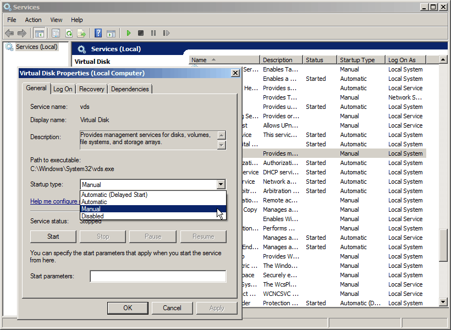Click the Pause Service toolbar icon

point(153,33)
